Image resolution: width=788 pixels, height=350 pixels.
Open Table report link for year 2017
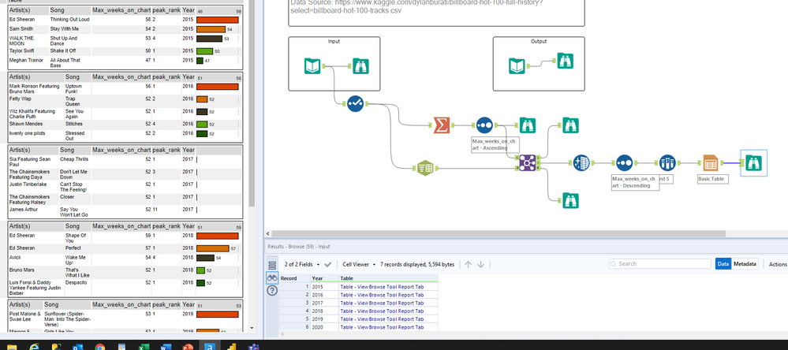point(382,303)
